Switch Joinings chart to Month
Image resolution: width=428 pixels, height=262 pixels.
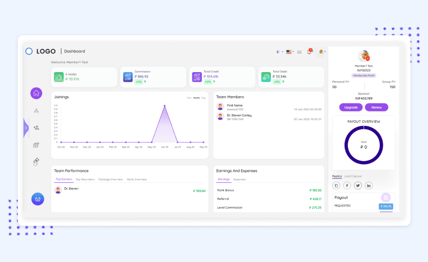tap(196, 98)
